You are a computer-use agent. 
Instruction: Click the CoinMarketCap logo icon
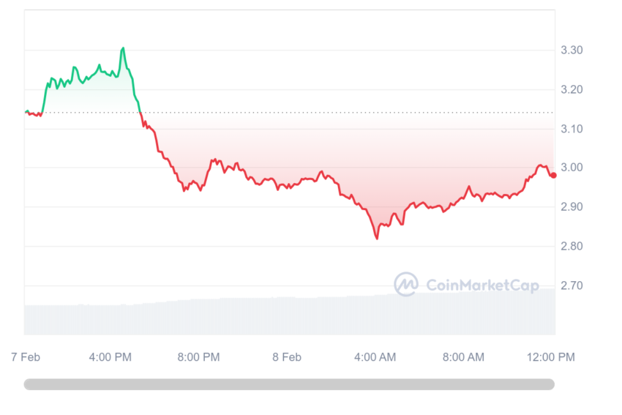pyautogui.click(x=406, y=284)
